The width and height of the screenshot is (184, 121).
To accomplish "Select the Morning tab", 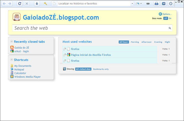I will pos(135,42).
